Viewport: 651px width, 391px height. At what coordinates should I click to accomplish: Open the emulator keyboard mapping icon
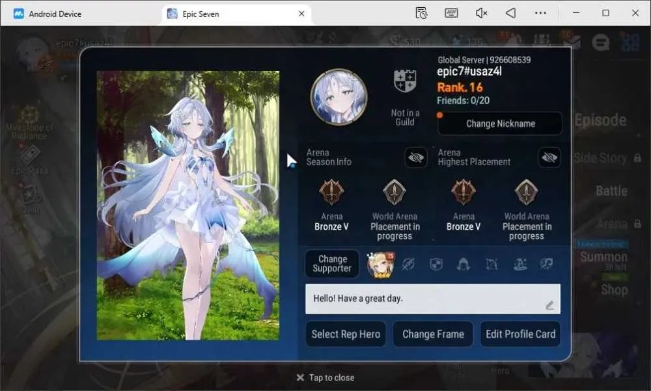[x=451, y=13]
